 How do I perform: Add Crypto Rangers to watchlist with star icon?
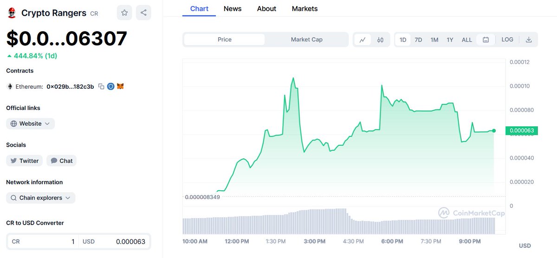tap(124, 13)
